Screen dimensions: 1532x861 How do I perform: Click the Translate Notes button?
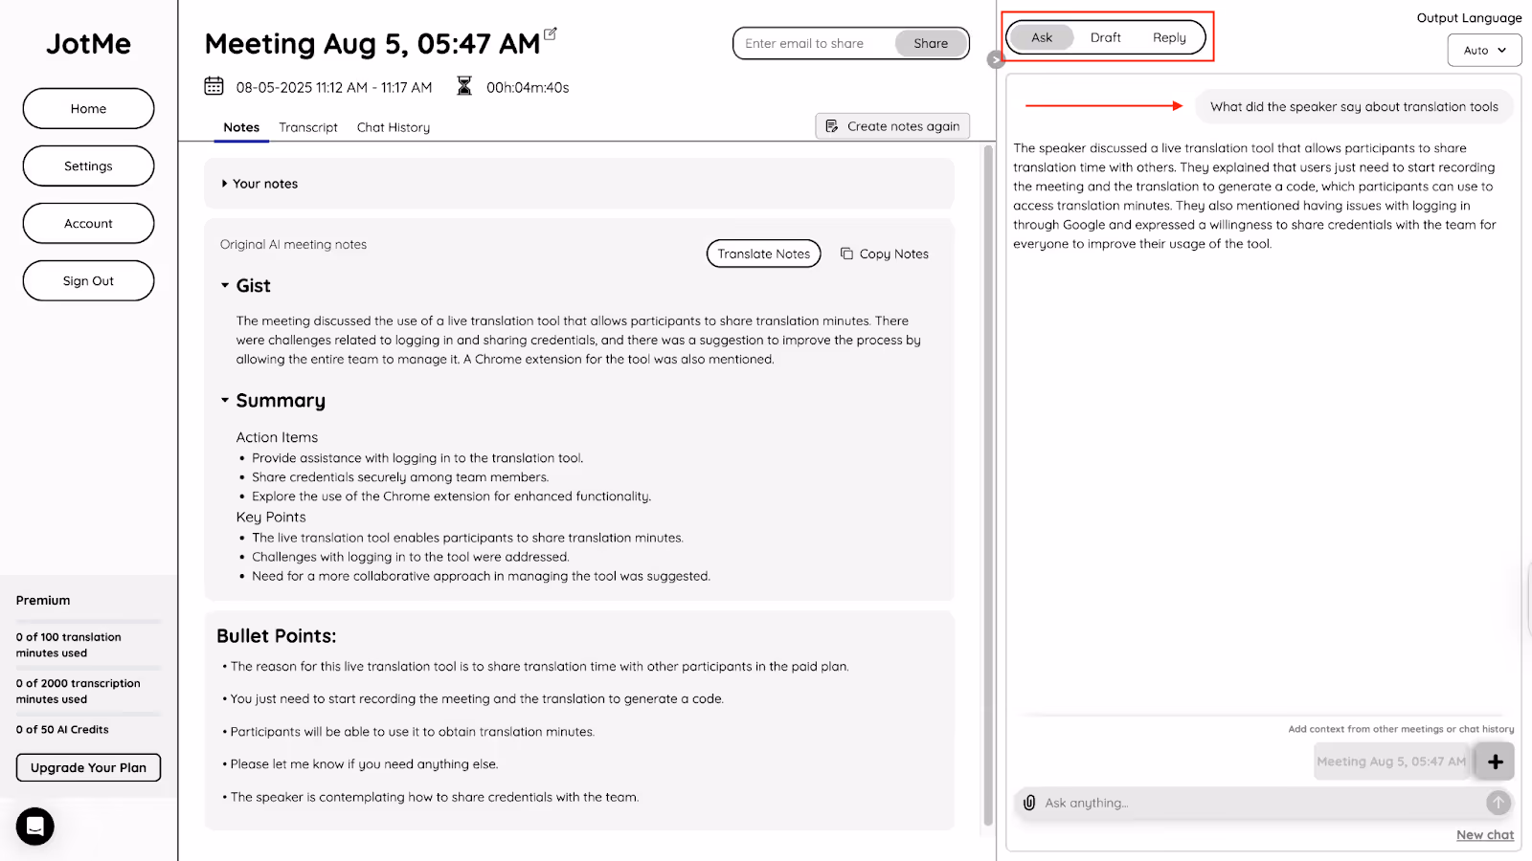[x=764, y=254]
